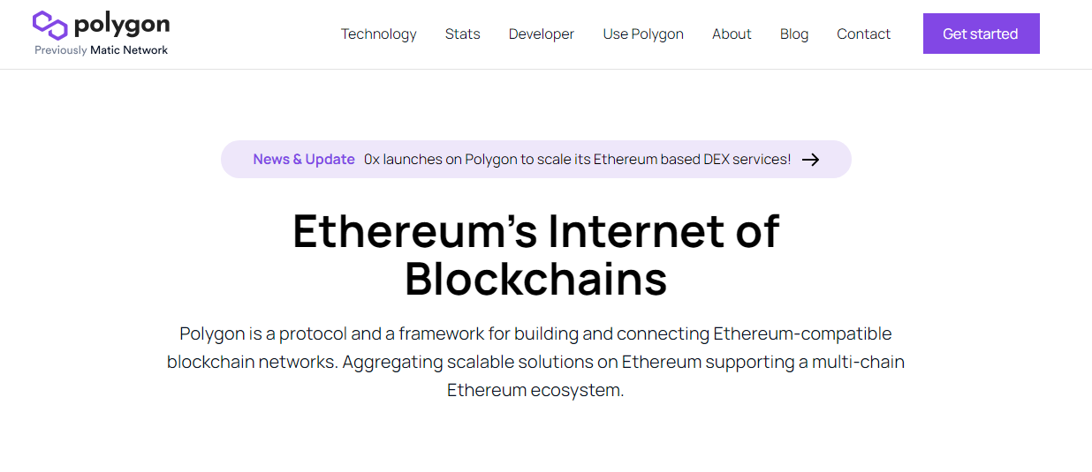1092x472 pixels.
Task: Open the Developer navigation link
Action: coord(541,34)
